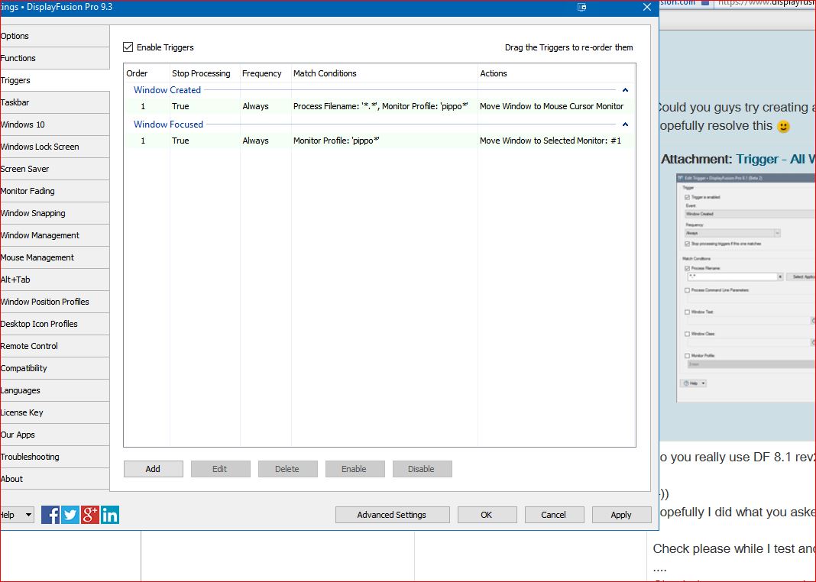Click the Add trigger button
The height and width of the screenshot is (582, 816).
coord(153,469)
